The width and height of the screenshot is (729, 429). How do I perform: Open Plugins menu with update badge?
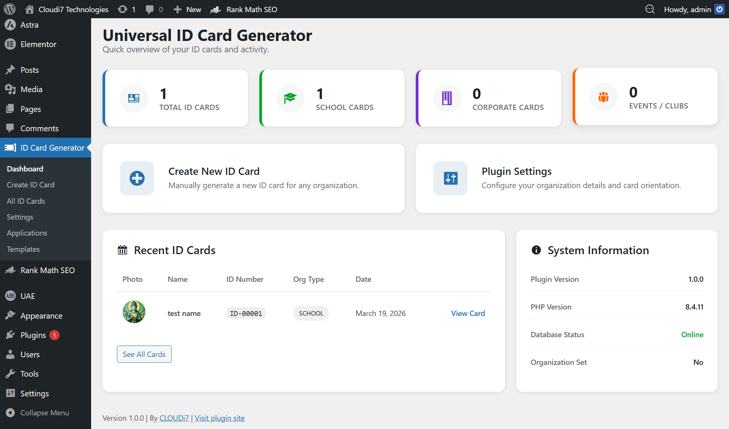(33, 335)
